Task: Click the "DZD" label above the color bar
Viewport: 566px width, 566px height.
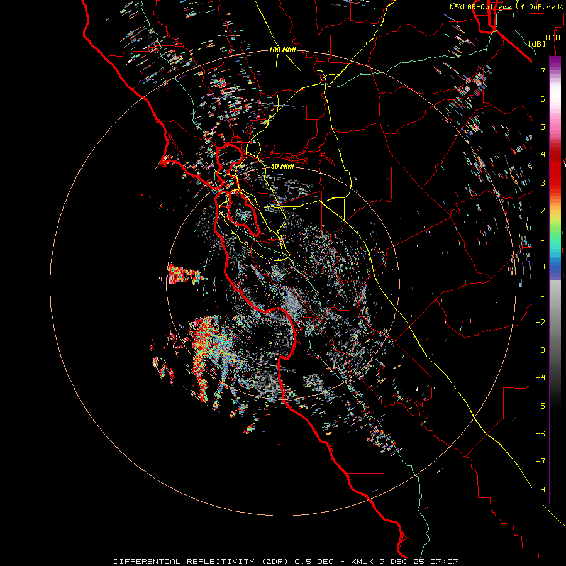Action: point(553,38)
